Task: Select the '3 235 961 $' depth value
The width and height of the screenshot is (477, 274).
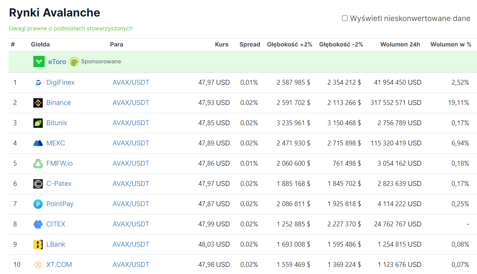Action: tap(294, 123)
